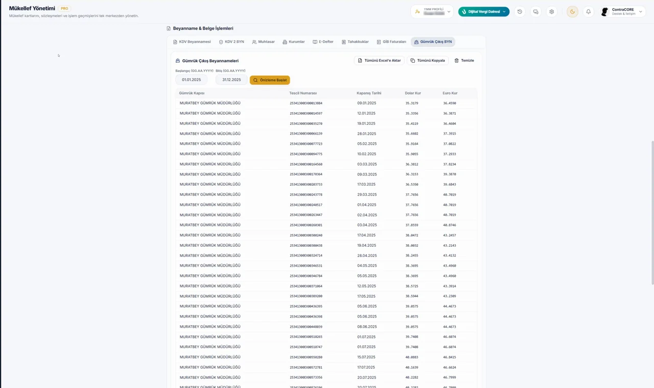
Task: Click Önizleme Başlat button
Action: point(270,80)
